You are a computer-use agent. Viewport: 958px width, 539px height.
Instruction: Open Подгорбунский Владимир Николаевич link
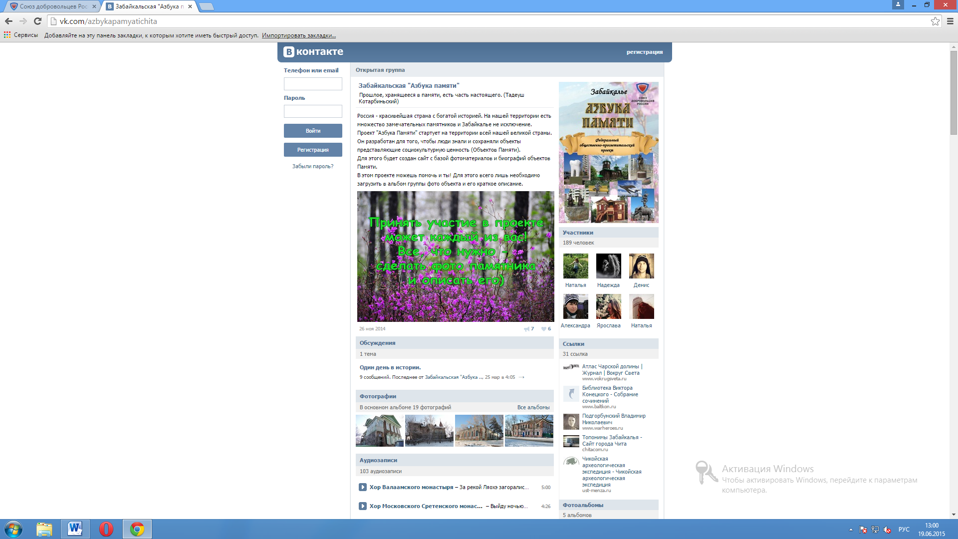pos(614,419)
